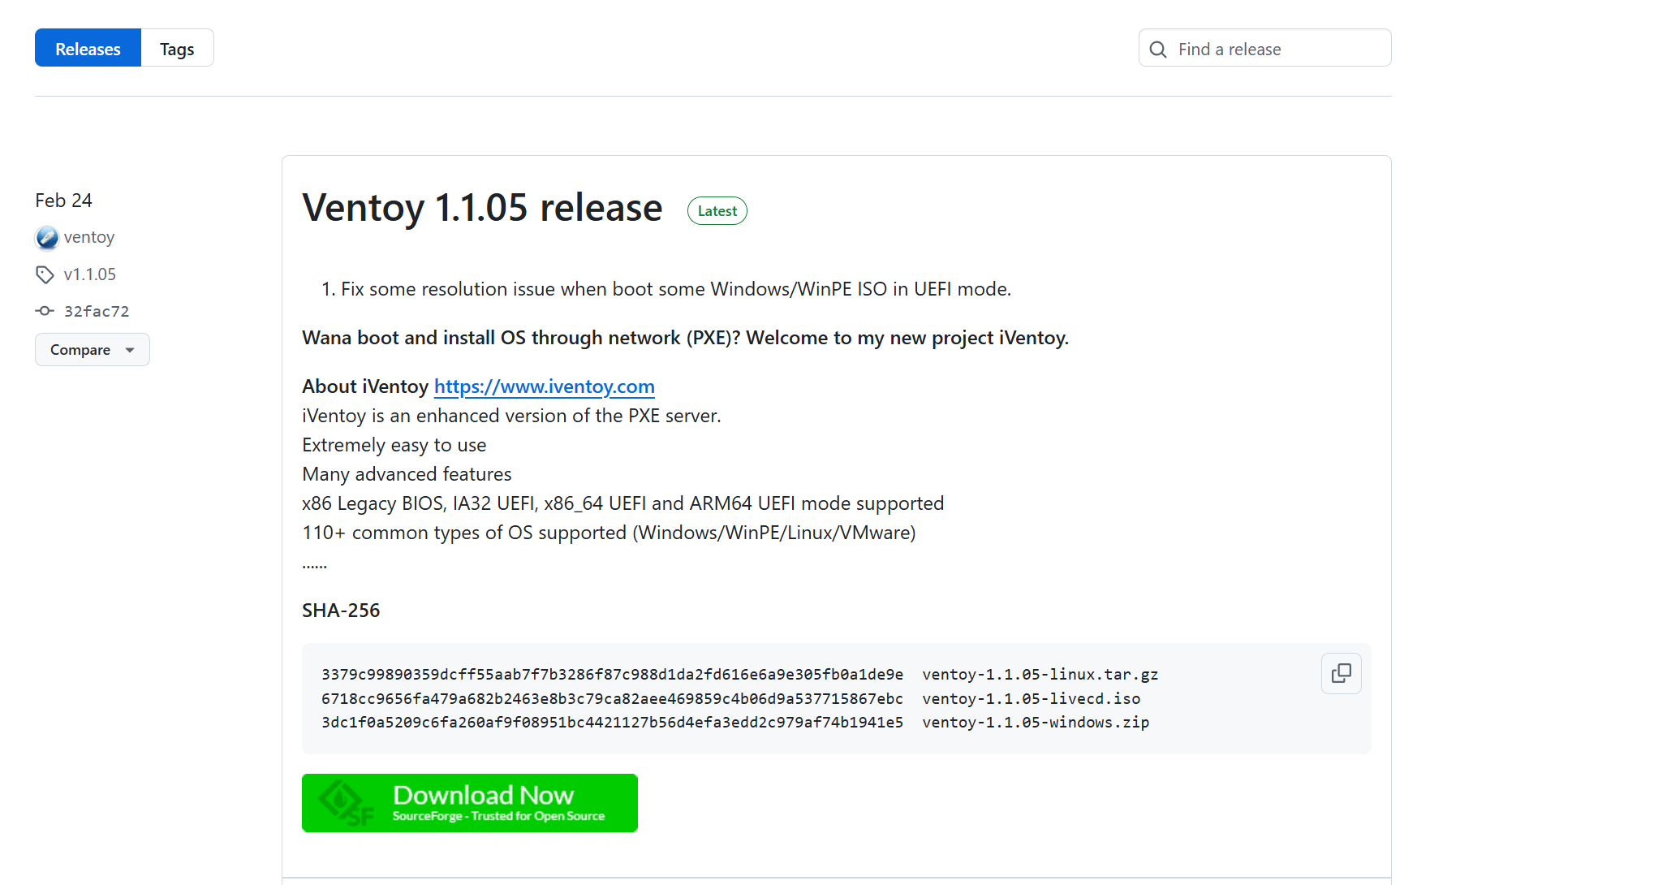The image size is (1654, 885).
Task: Click the Compare dropdown arrow
Action: click(130, 350)
